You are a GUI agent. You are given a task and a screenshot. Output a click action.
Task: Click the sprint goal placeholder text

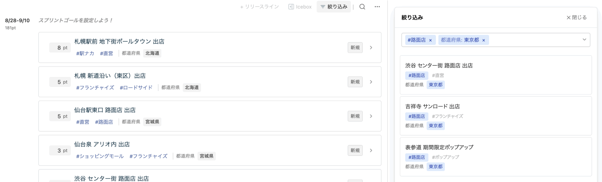coord(75,20)
